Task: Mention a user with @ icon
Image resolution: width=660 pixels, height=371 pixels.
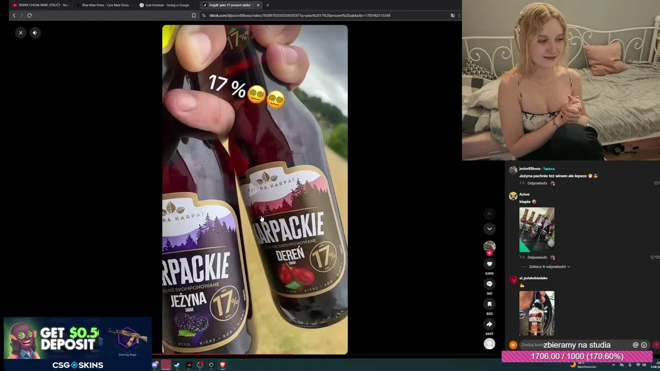Action: [636, 345]
